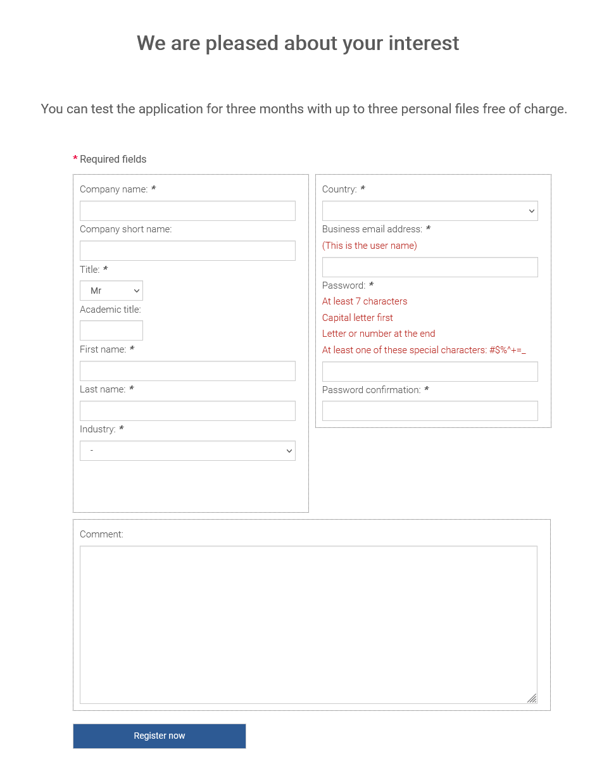Click the Business email address field
This screenshot has width=616, height=759.
pyautogui.click(x=430, y=267)
